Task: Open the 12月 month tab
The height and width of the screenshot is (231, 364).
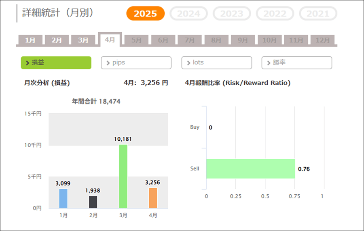Action: 323,40
